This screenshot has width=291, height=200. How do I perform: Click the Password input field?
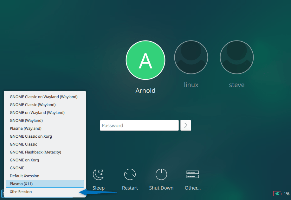139,125
